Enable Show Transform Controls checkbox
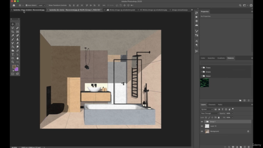 (48, 5)
